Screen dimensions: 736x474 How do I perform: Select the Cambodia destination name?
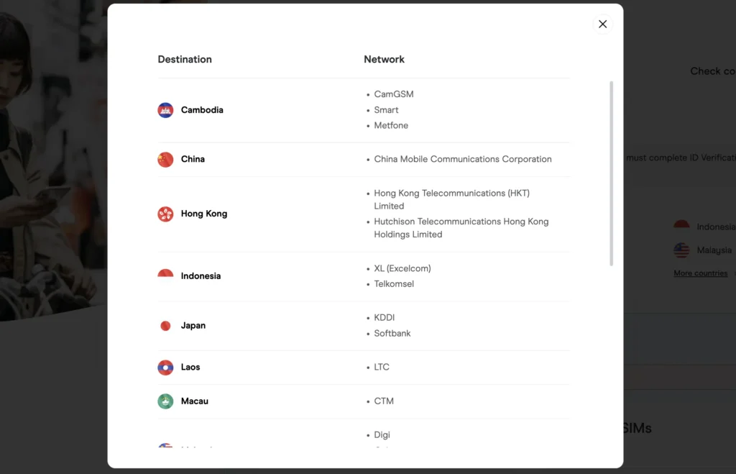202,110
